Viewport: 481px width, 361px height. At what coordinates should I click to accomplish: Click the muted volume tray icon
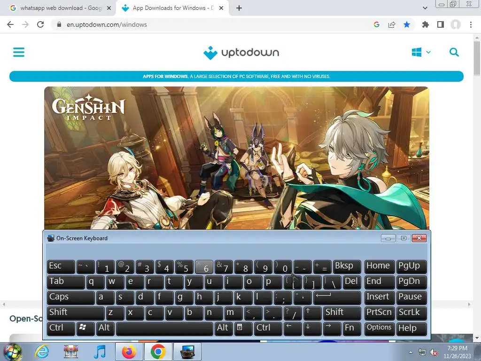[x=434, y=353]
